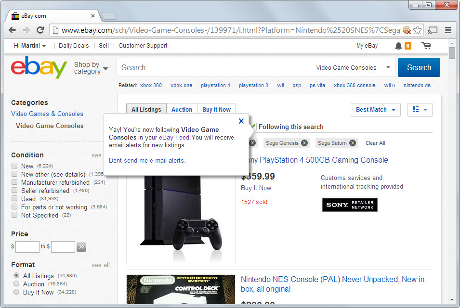
Task: Remove the Sega Genesis filter chip
Action: coord(304,143)
